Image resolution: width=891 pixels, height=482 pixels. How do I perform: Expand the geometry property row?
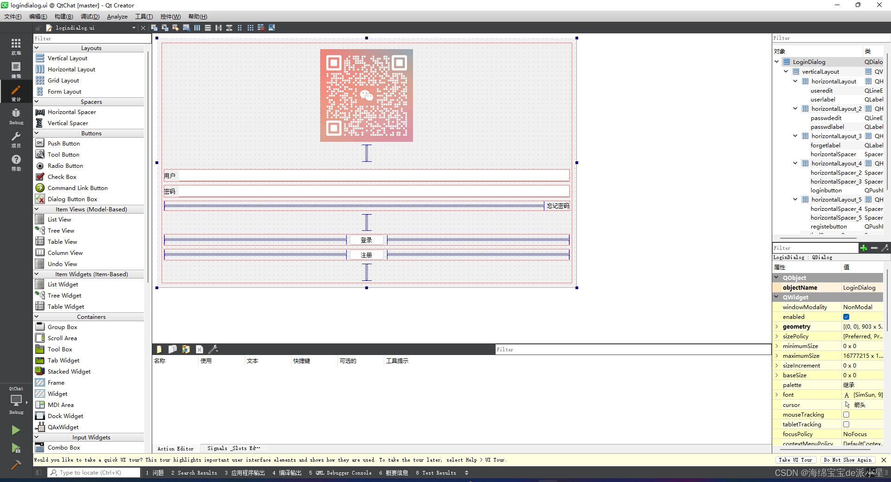point(776,327)
